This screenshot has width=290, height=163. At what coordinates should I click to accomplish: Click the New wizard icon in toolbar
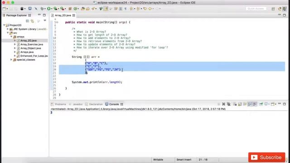[x=4, y=9]
